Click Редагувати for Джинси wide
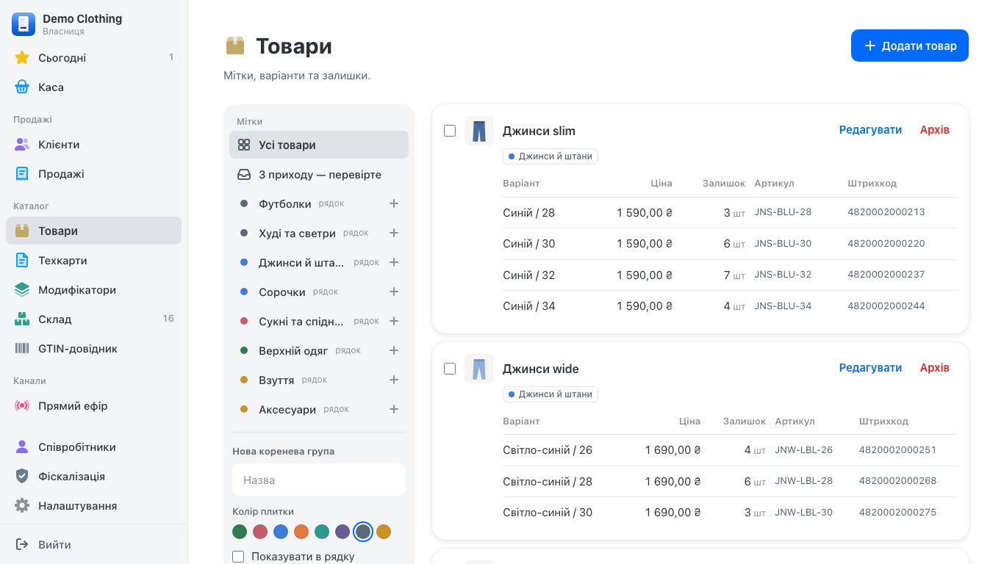The image size is (1004, 564). point(870,368)
